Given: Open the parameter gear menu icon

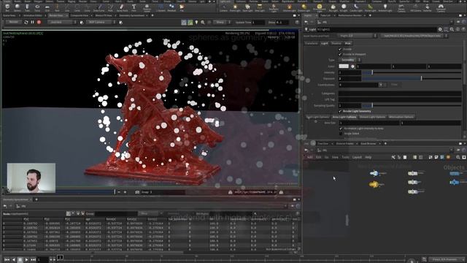Looking at the screenshot, I should (x=440, y=29).
